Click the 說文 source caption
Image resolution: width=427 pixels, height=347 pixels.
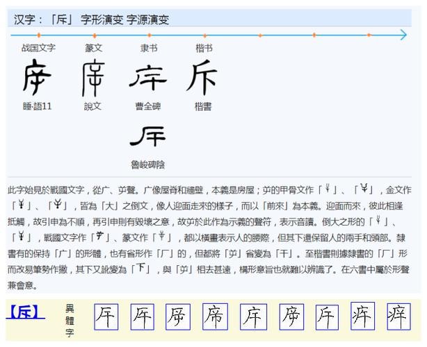tap(92, 106)
